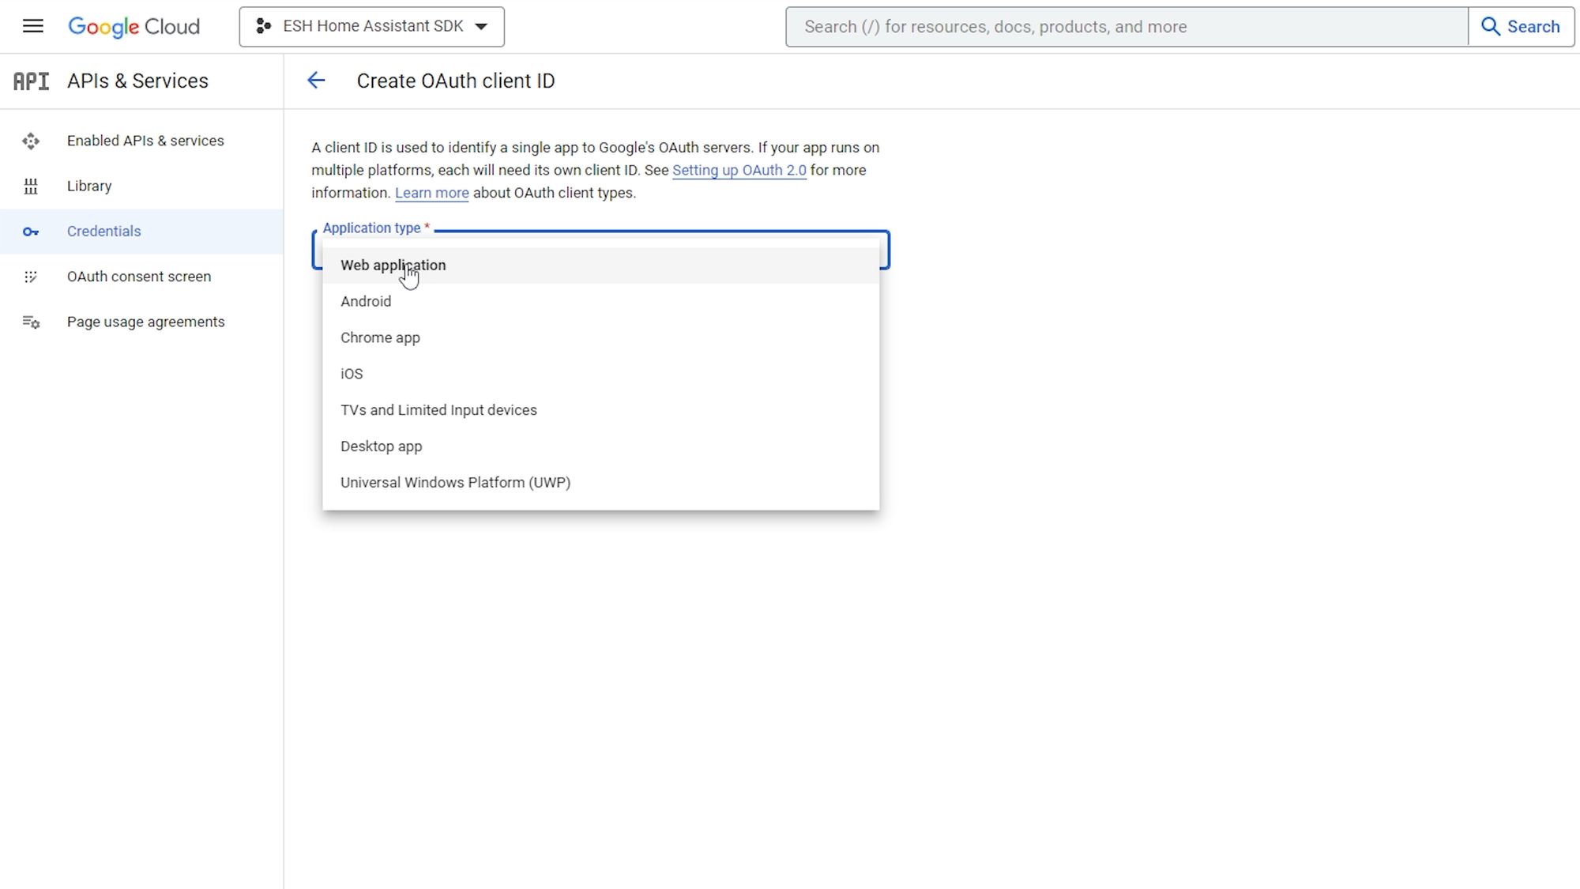Screen dimensions: 1580x889
Task: Click the Enabled APIs & services icon
Action: click(30, 140)
